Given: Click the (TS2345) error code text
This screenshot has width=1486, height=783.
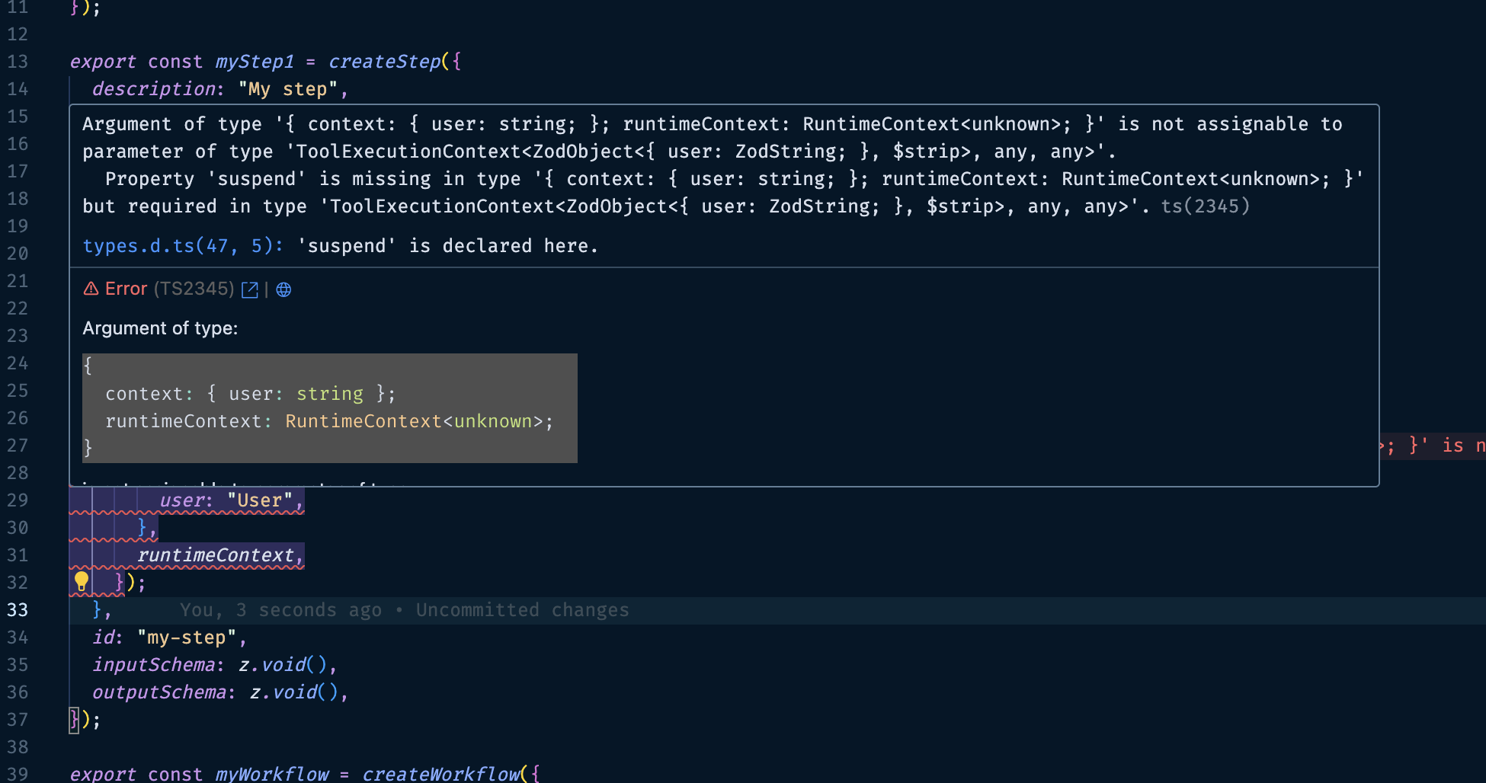Looking at the screenshot, I should [194, 289].
